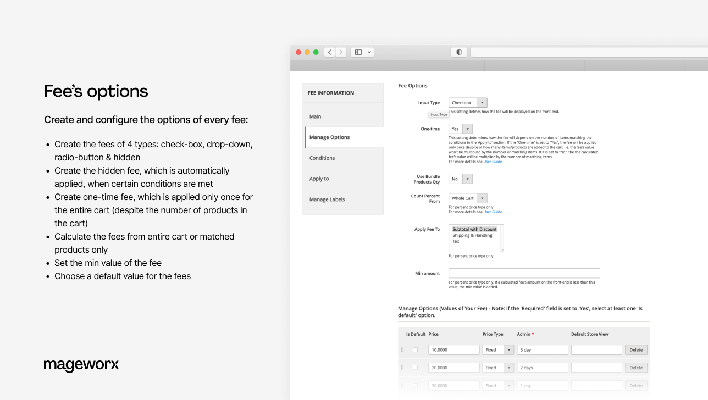Check Is Default for the 20.0000 fee option

[416, 367]
